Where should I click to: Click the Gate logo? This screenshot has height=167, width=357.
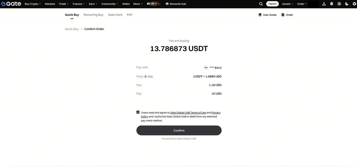coord(11,4)
